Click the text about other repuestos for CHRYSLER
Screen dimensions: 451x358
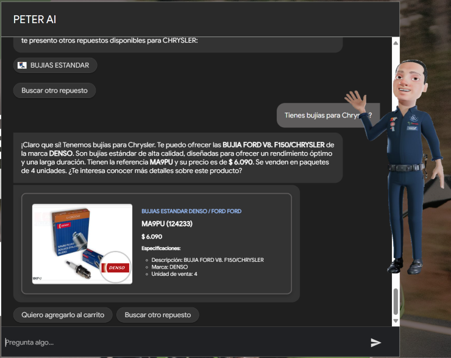pos(109,41)
